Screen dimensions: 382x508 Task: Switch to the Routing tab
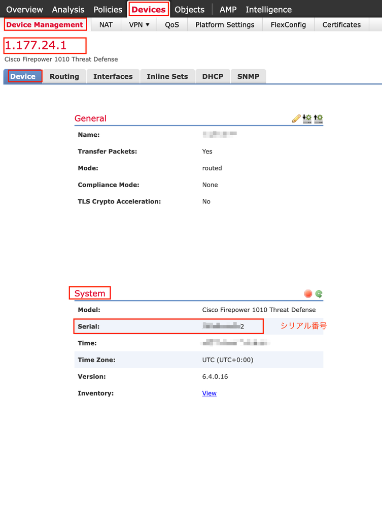(x=64, y=76)
